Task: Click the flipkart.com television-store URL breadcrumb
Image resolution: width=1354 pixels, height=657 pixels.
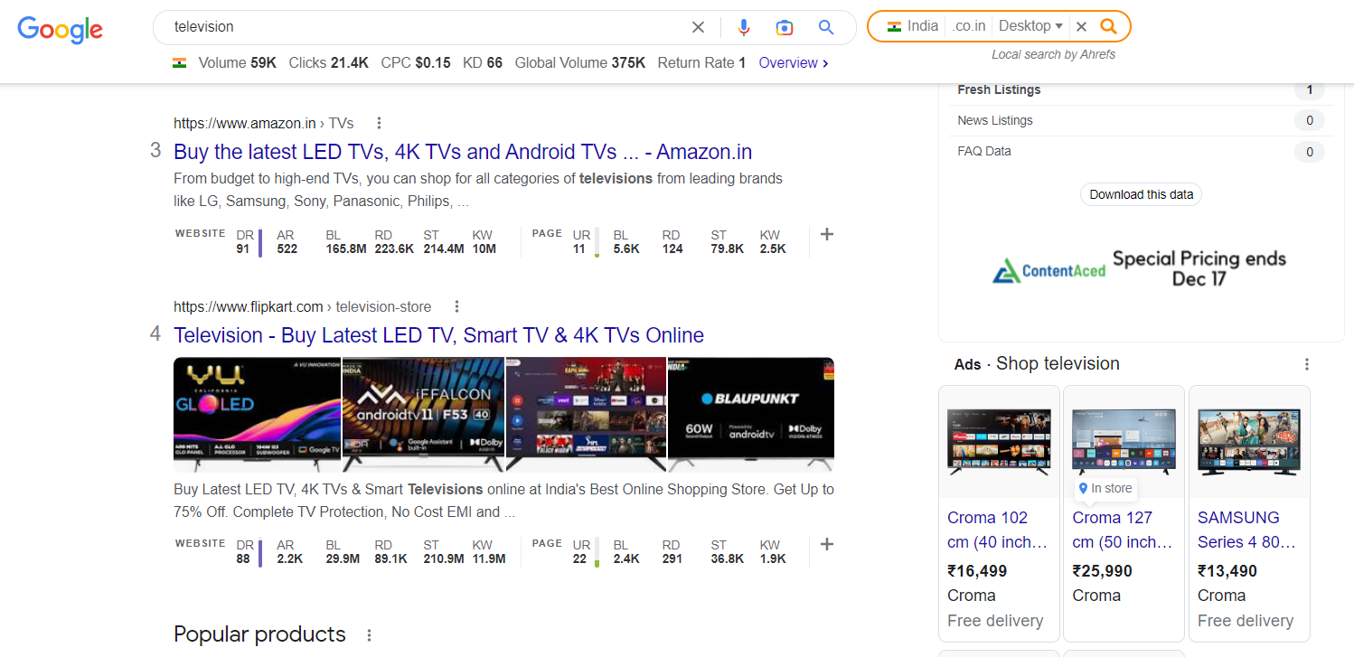Action: 303,306
